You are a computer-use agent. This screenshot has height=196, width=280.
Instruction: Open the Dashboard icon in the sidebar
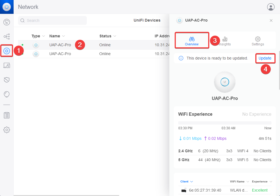(x=7, y=22)
